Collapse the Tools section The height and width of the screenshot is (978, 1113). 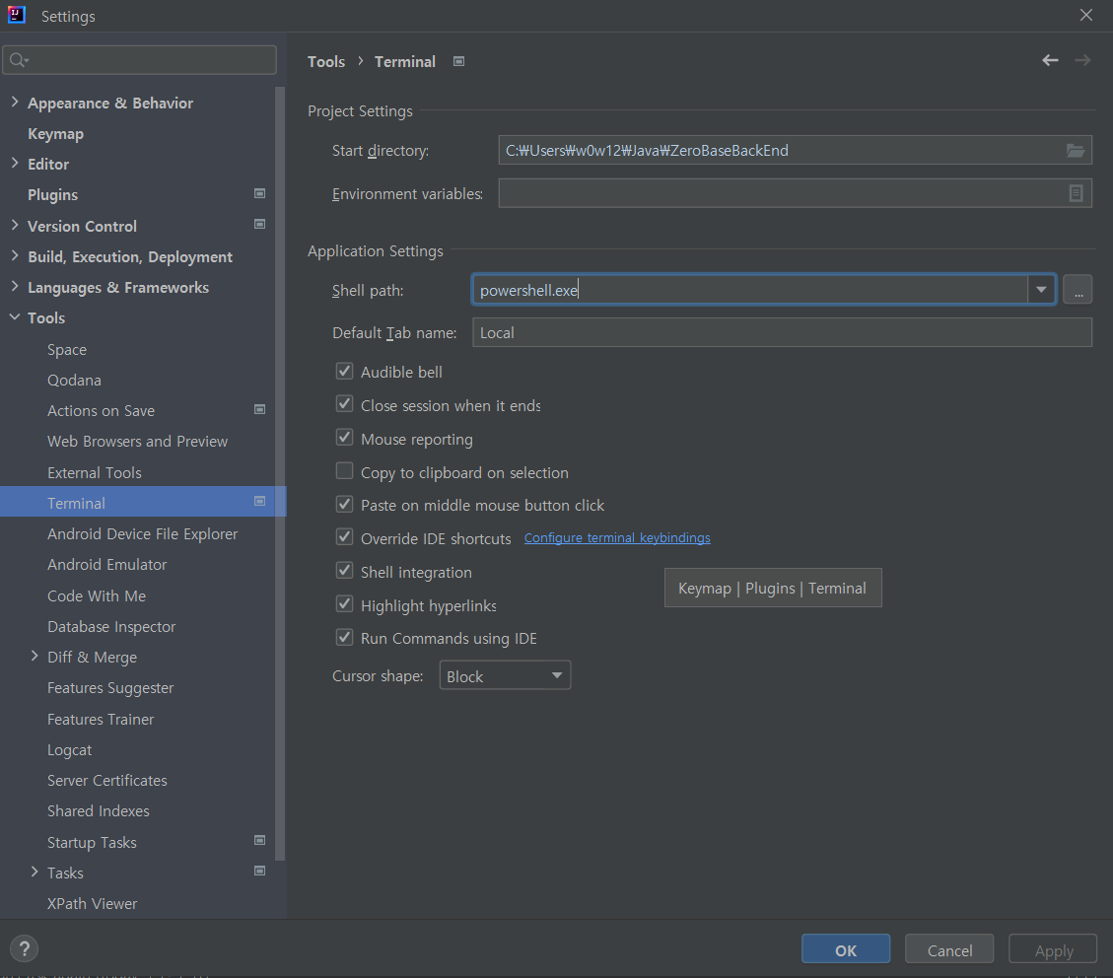tap(14, 317)
